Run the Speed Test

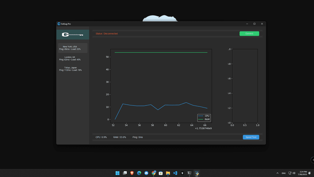(x=251, y=137)
